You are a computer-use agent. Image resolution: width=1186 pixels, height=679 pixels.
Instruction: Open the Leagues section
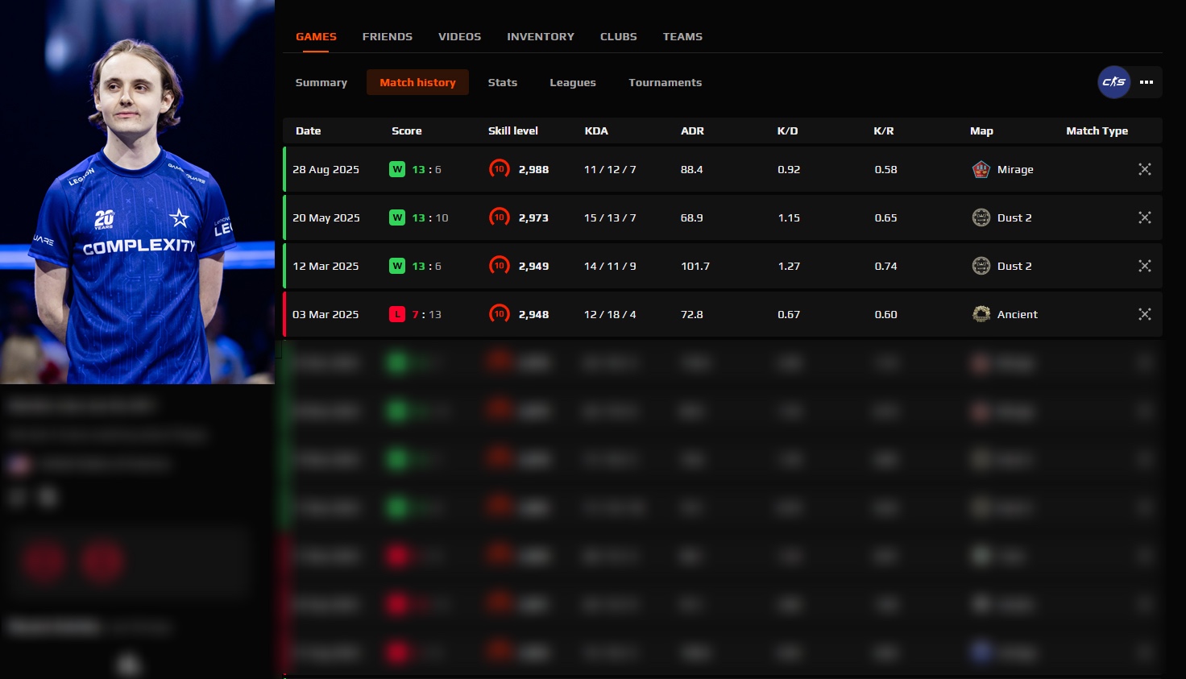tap(573, 82)
